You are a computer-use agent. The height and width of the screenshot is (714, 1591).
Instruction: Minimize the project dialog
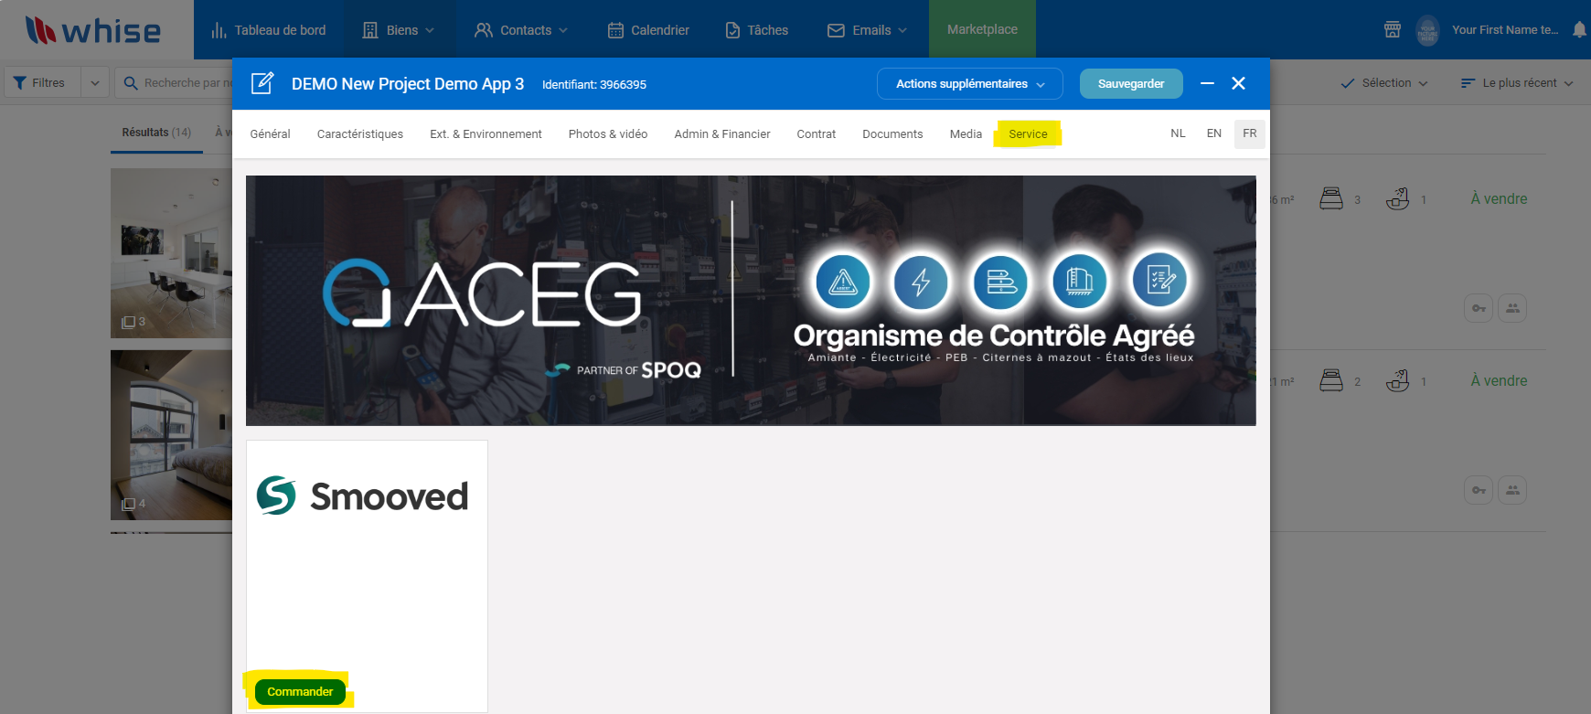pyautogui.click(x=1207, y=83)
